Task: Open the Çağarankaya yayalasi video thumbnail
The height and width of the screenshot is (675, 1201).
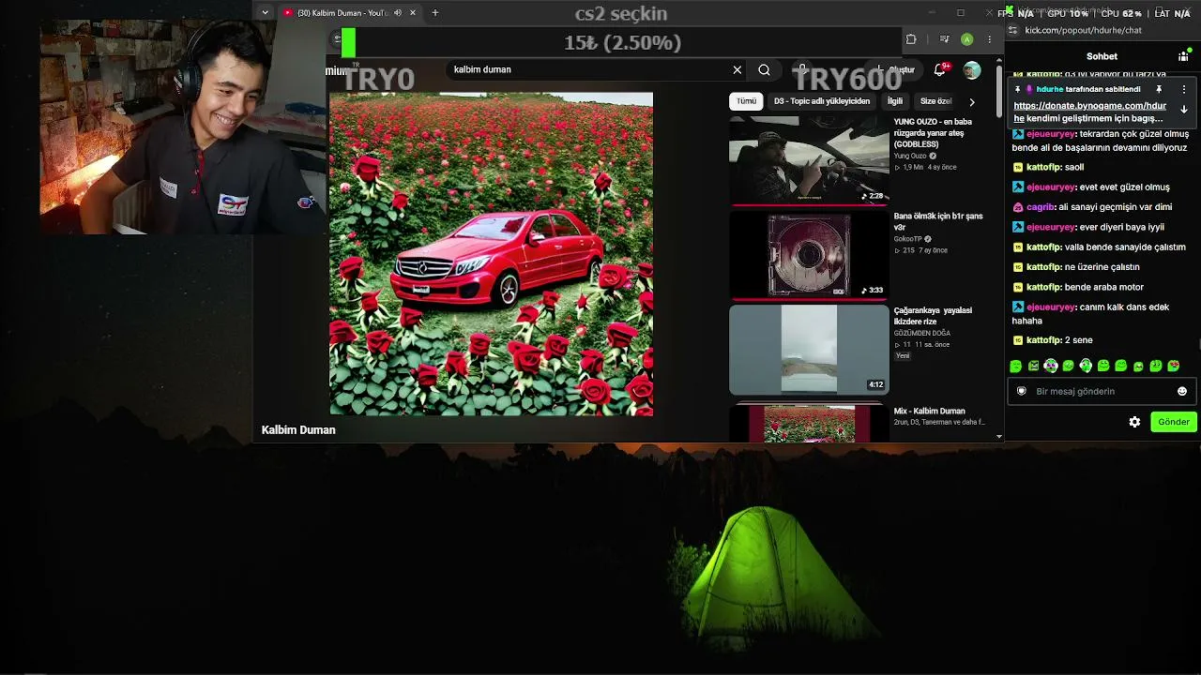Action: pos(809,350)
